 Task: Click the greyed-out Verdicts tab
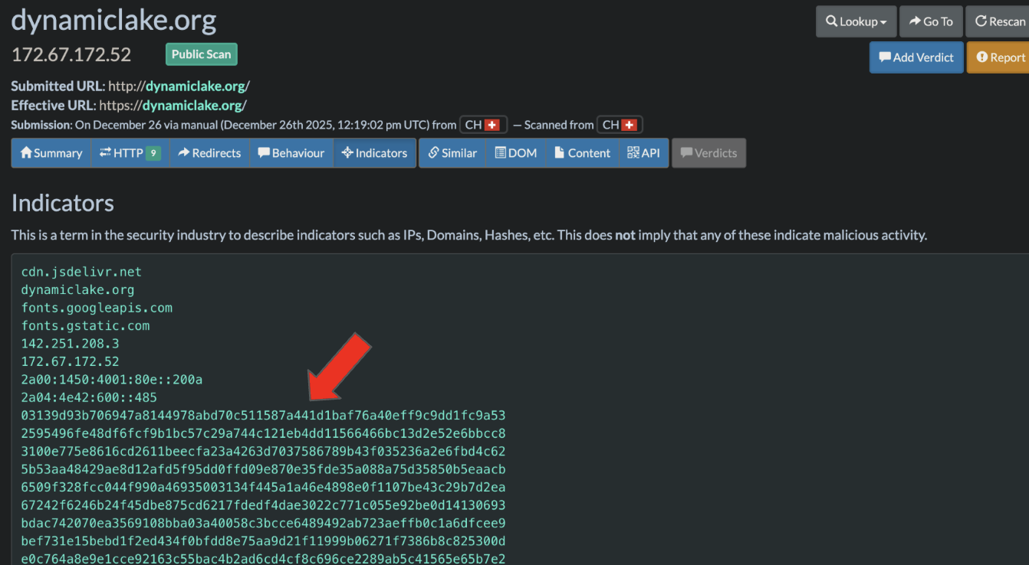click(x=708, y=153)
